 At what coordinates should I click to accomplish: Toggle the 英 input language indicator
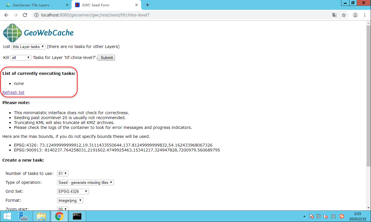(x=333, y=216)
